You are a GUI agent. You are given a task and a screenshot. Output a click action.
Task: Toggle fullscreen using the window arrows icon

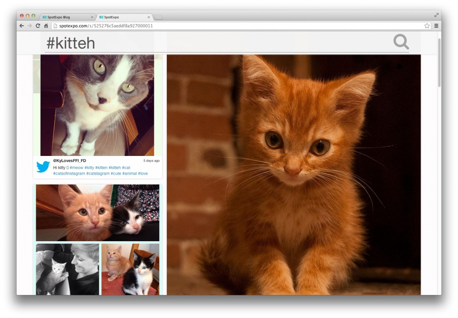pyautogui.click(x=436, y=15)
